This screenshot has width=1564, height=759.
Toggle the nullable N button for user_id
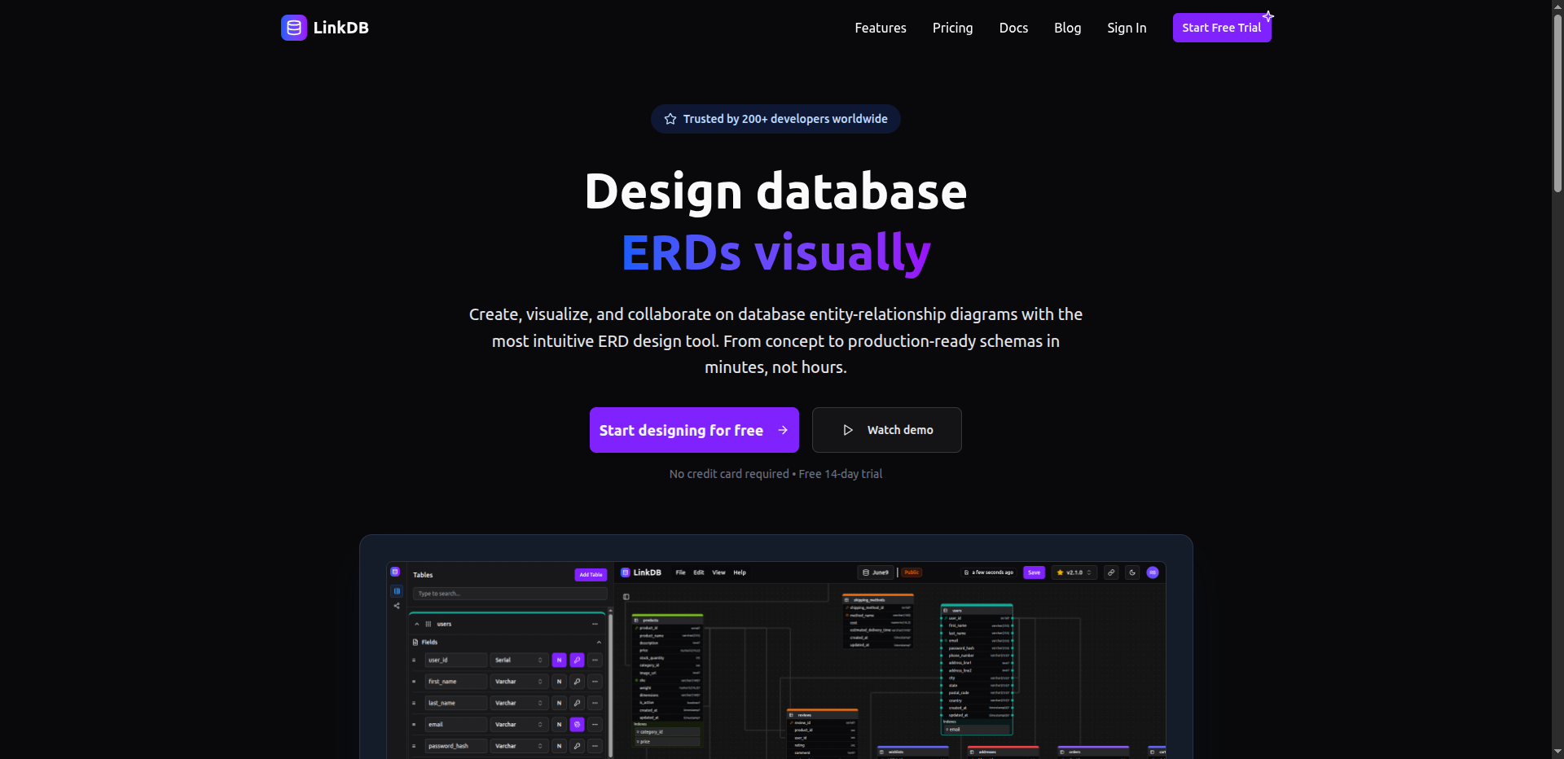coord(559,660)
